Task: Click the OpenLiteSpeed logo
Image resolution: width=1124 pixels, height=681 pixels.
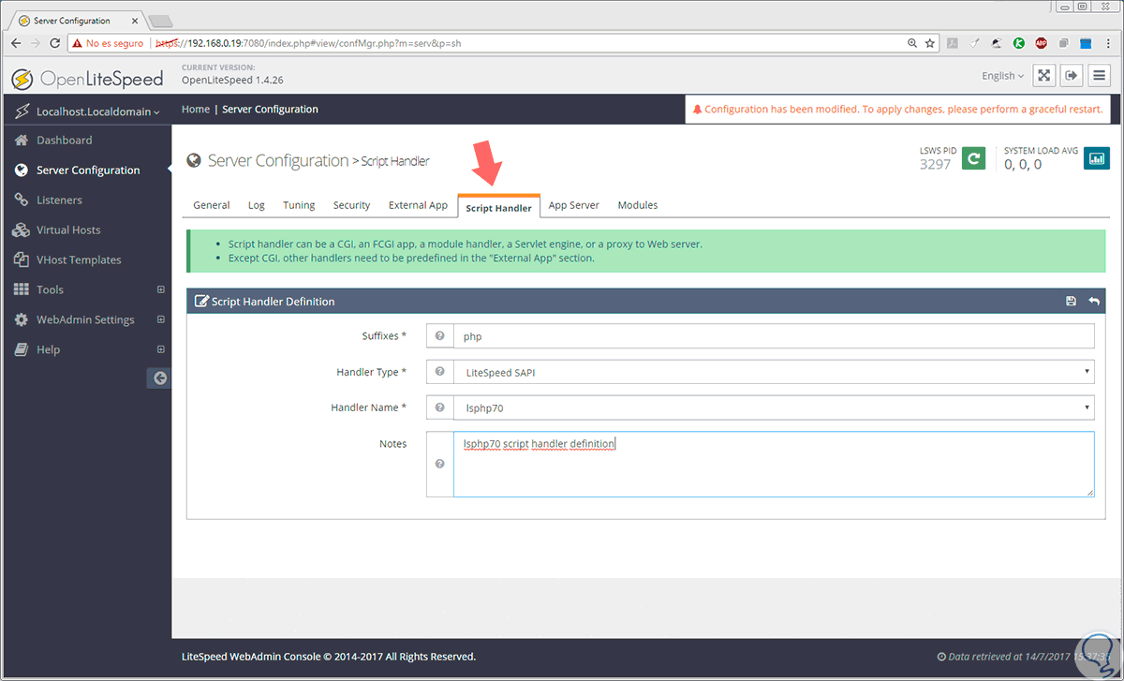Action: coord(88,78)
